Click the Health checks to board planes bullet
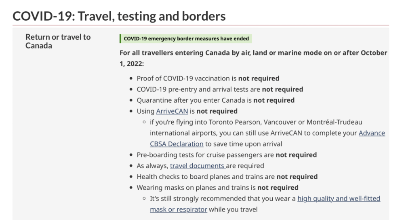Viewport: 404px width, 220px height. [206, 177]
